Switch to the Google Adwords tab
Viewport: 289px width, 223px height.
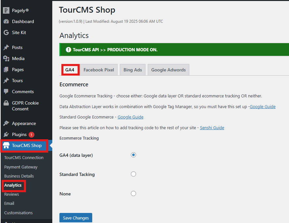[169, 70]
